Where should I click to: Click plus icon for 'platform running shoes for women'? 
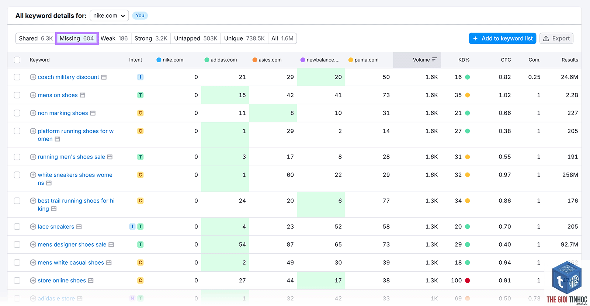coord(33,131)
